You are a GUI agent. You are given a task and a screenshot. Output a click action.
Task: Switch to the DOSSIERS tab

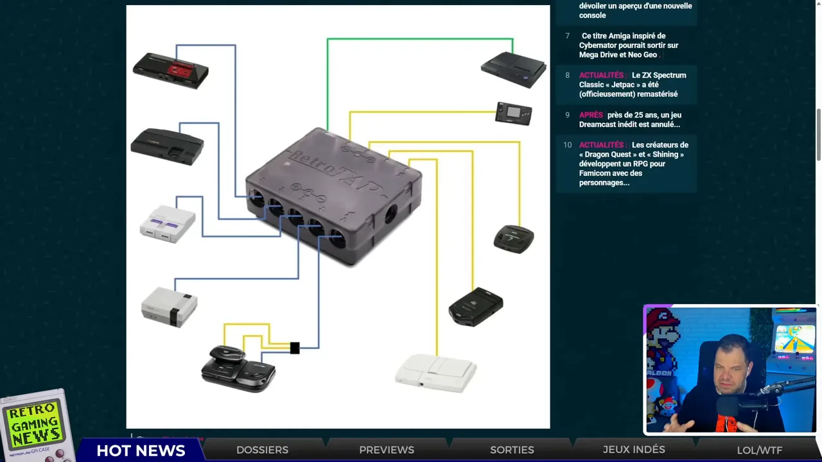[x=262, y=450]
